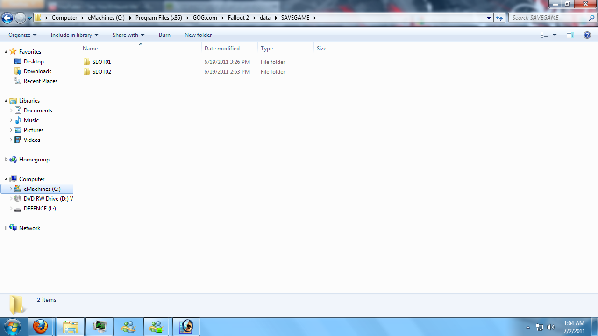Screen dimensions: 598x336
Task: Open the address bar previous locations dropdown
Action: (489, 18)
